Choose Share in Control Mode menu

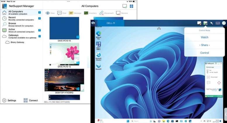pyautogui.click(x=205, y=45)
